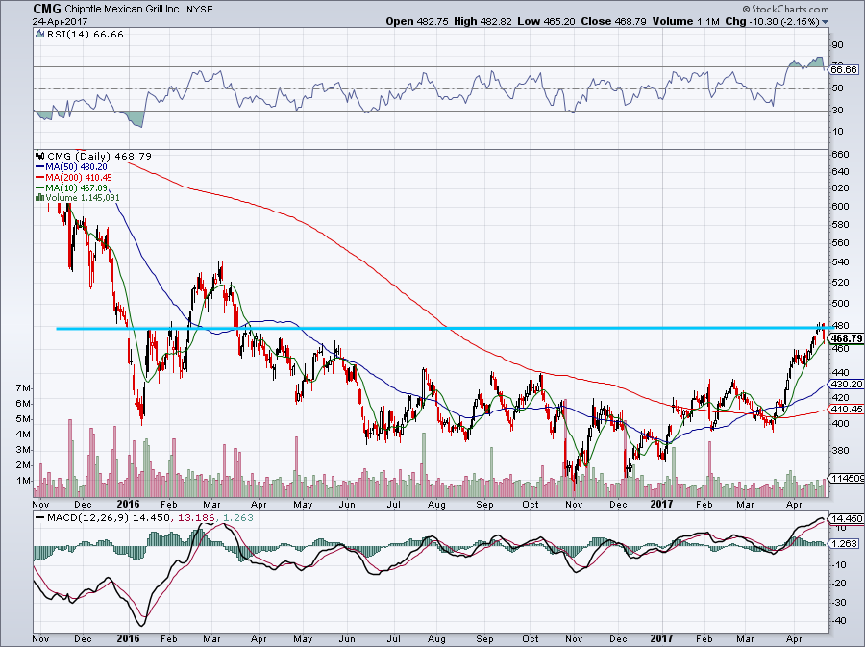Click the 380 price axis label
Image resolution: width=865 pixels, height=647 pixels.
(x=841, y=450)
